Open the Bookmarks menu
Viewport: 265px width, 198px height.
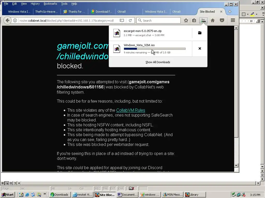click(x=50, y=4)
